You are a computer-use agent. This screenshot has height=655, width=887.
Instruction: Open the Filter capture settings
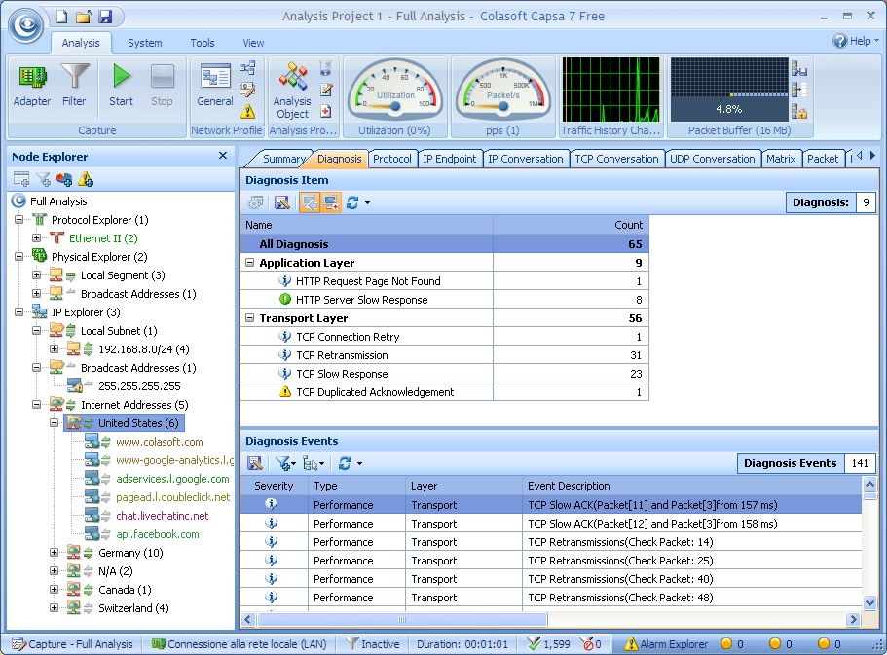point(74,85)
